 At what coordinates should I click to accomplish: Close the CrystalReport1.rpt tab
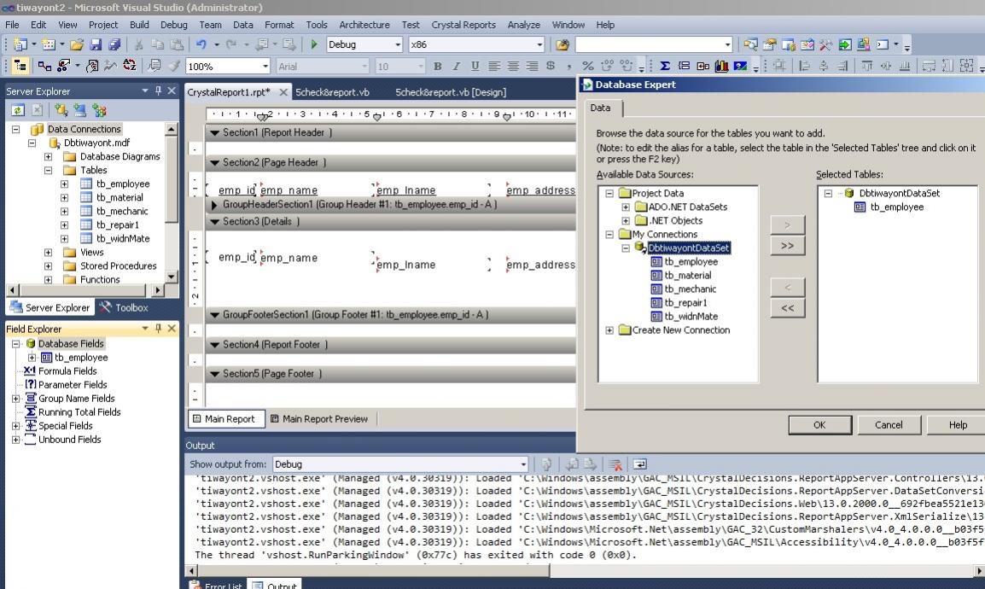coord(283,92)
